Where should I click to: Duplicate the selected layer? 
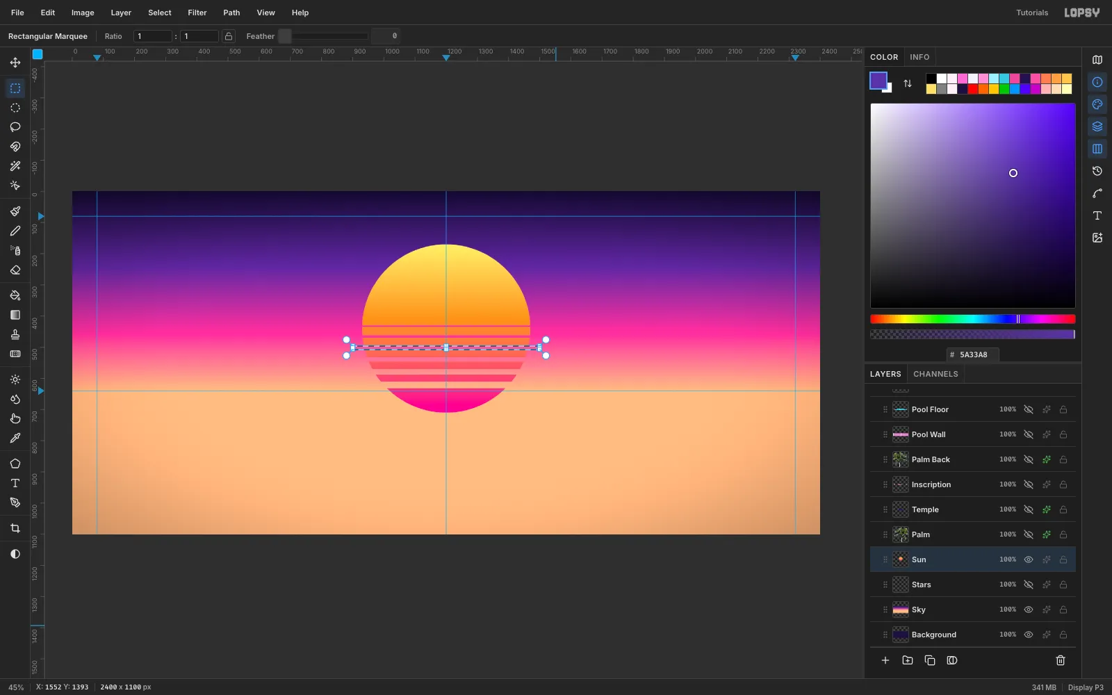[930, 660]
